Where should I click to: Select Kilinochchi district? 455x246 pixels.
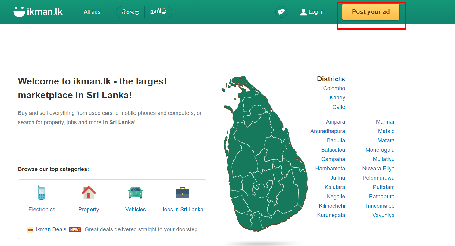(332, 206)
